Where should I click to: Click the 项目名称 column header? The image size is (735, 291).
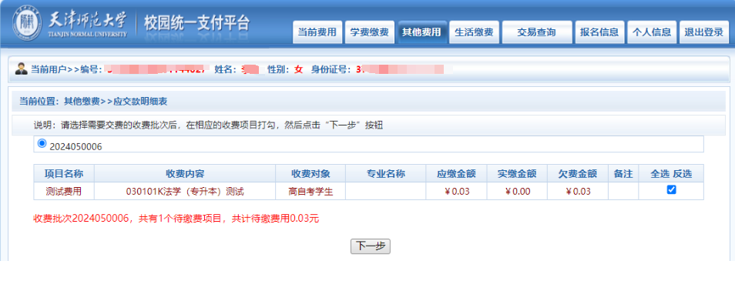(64, 174)
